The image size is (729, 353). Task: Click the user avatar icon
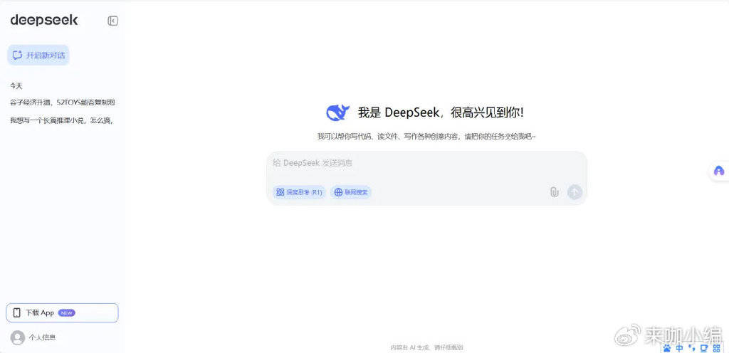tap(18, 337)
